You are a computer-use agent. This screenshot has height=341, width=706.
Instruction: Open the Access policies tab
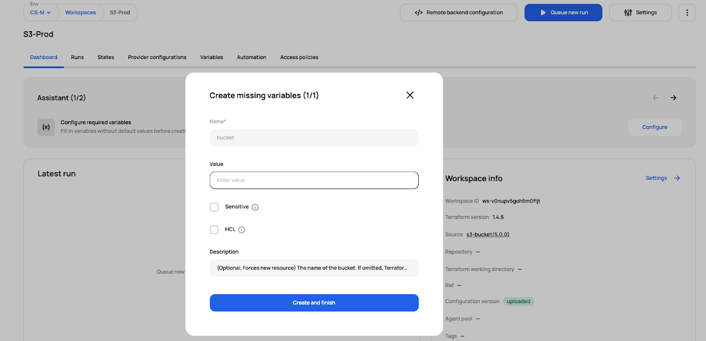(299, 57)
